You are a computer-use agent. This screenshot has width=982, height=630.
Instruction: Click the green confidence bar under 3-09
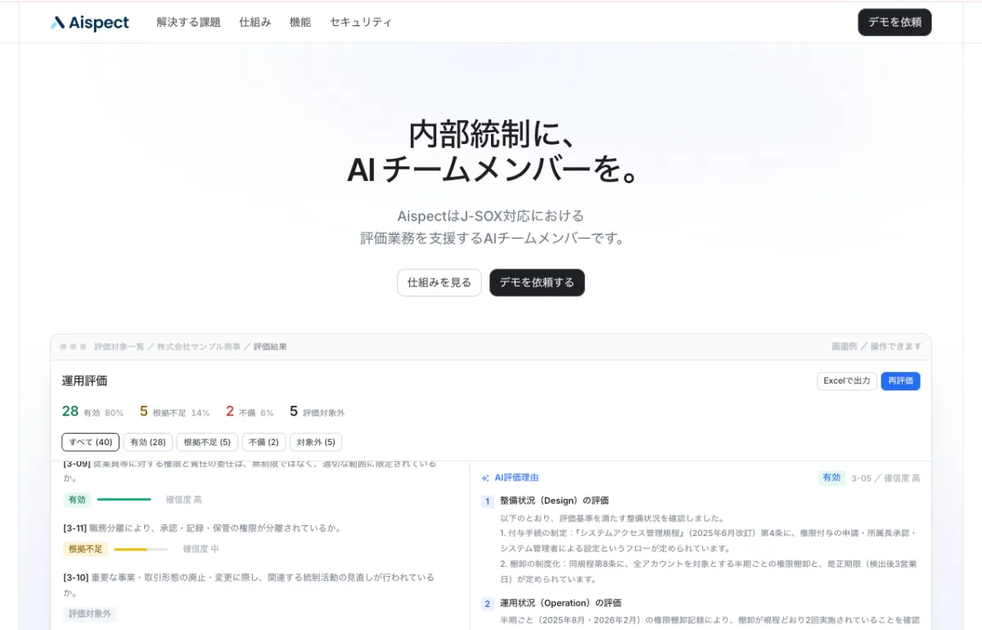[124, 499]
